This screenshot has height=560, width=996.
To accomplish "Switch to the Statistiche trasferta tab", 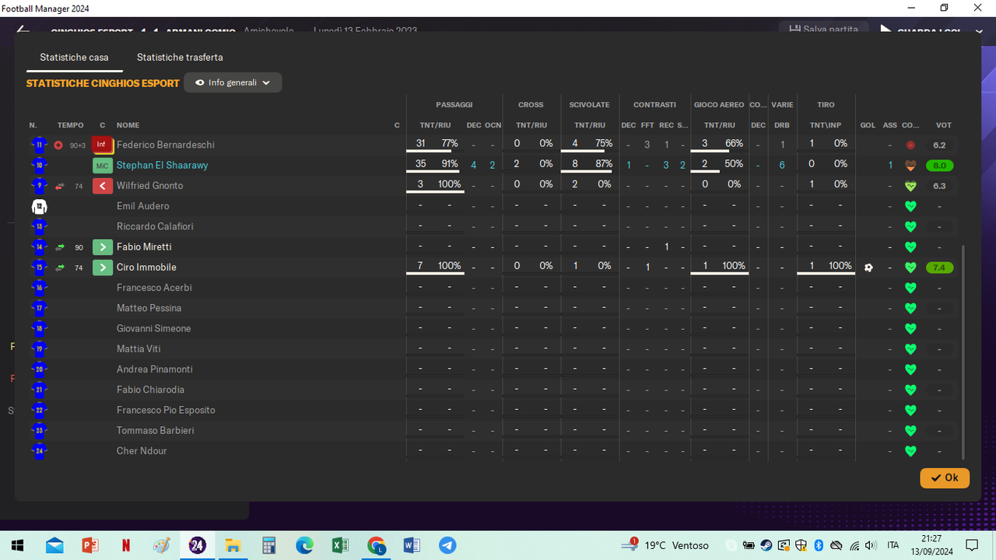I will pos(180,58).
